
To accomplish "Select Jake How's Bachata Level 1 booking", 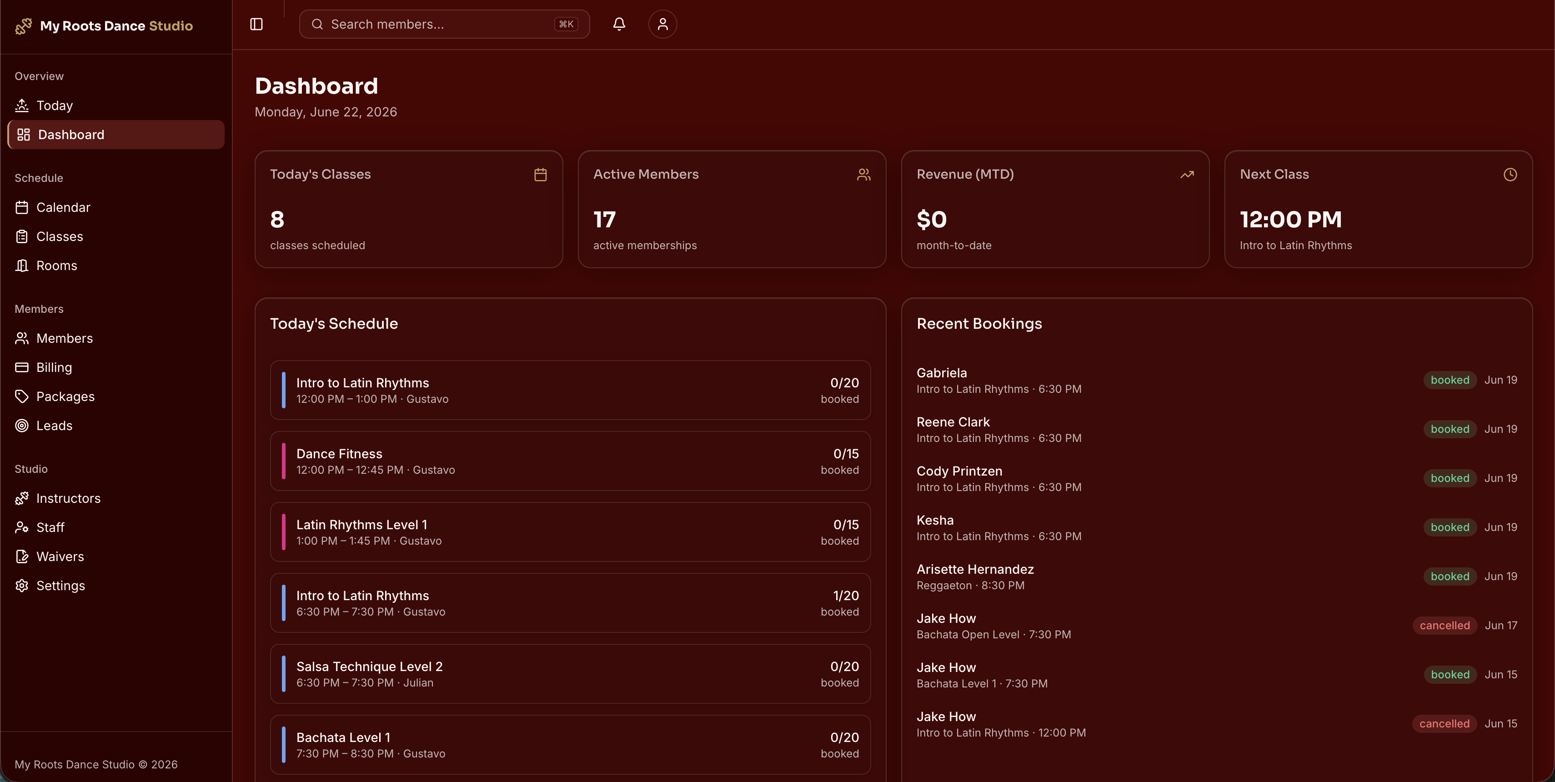I will 1216,675.
